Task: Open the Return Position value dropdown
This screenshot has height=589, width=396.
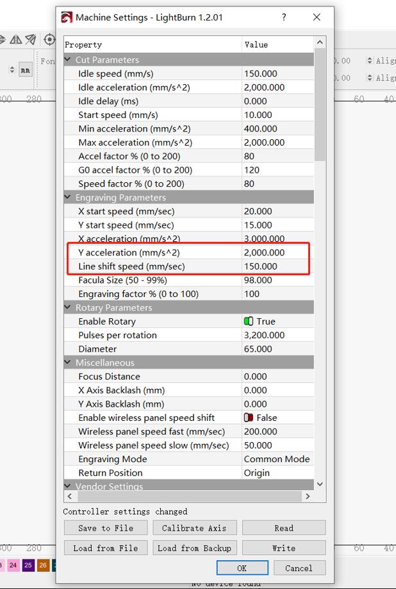Action: click(277, 473)
